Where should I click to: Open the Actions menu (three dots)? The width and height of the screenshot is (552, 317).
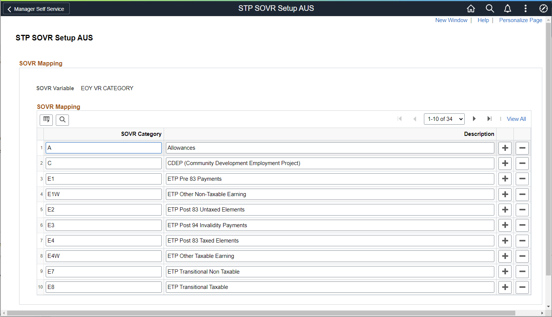(x=525, y=8)
